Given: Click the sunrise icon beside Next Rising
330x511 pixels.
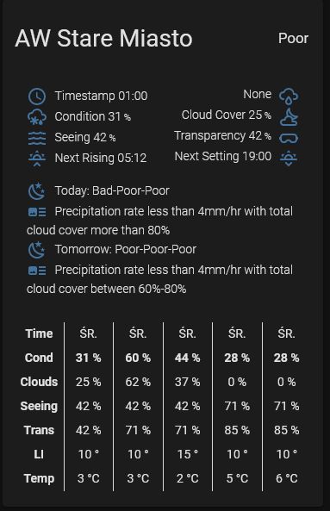Looking at the screenshot, I should 37,159.
